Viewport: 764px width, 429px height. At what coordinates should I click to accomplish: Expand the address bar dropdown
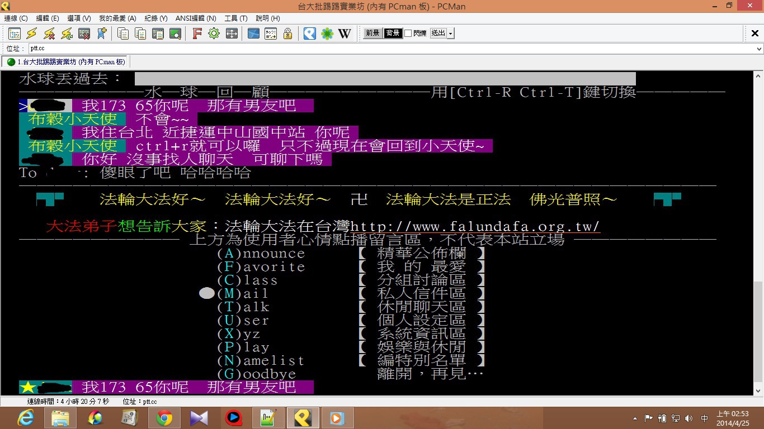[759, 49]
